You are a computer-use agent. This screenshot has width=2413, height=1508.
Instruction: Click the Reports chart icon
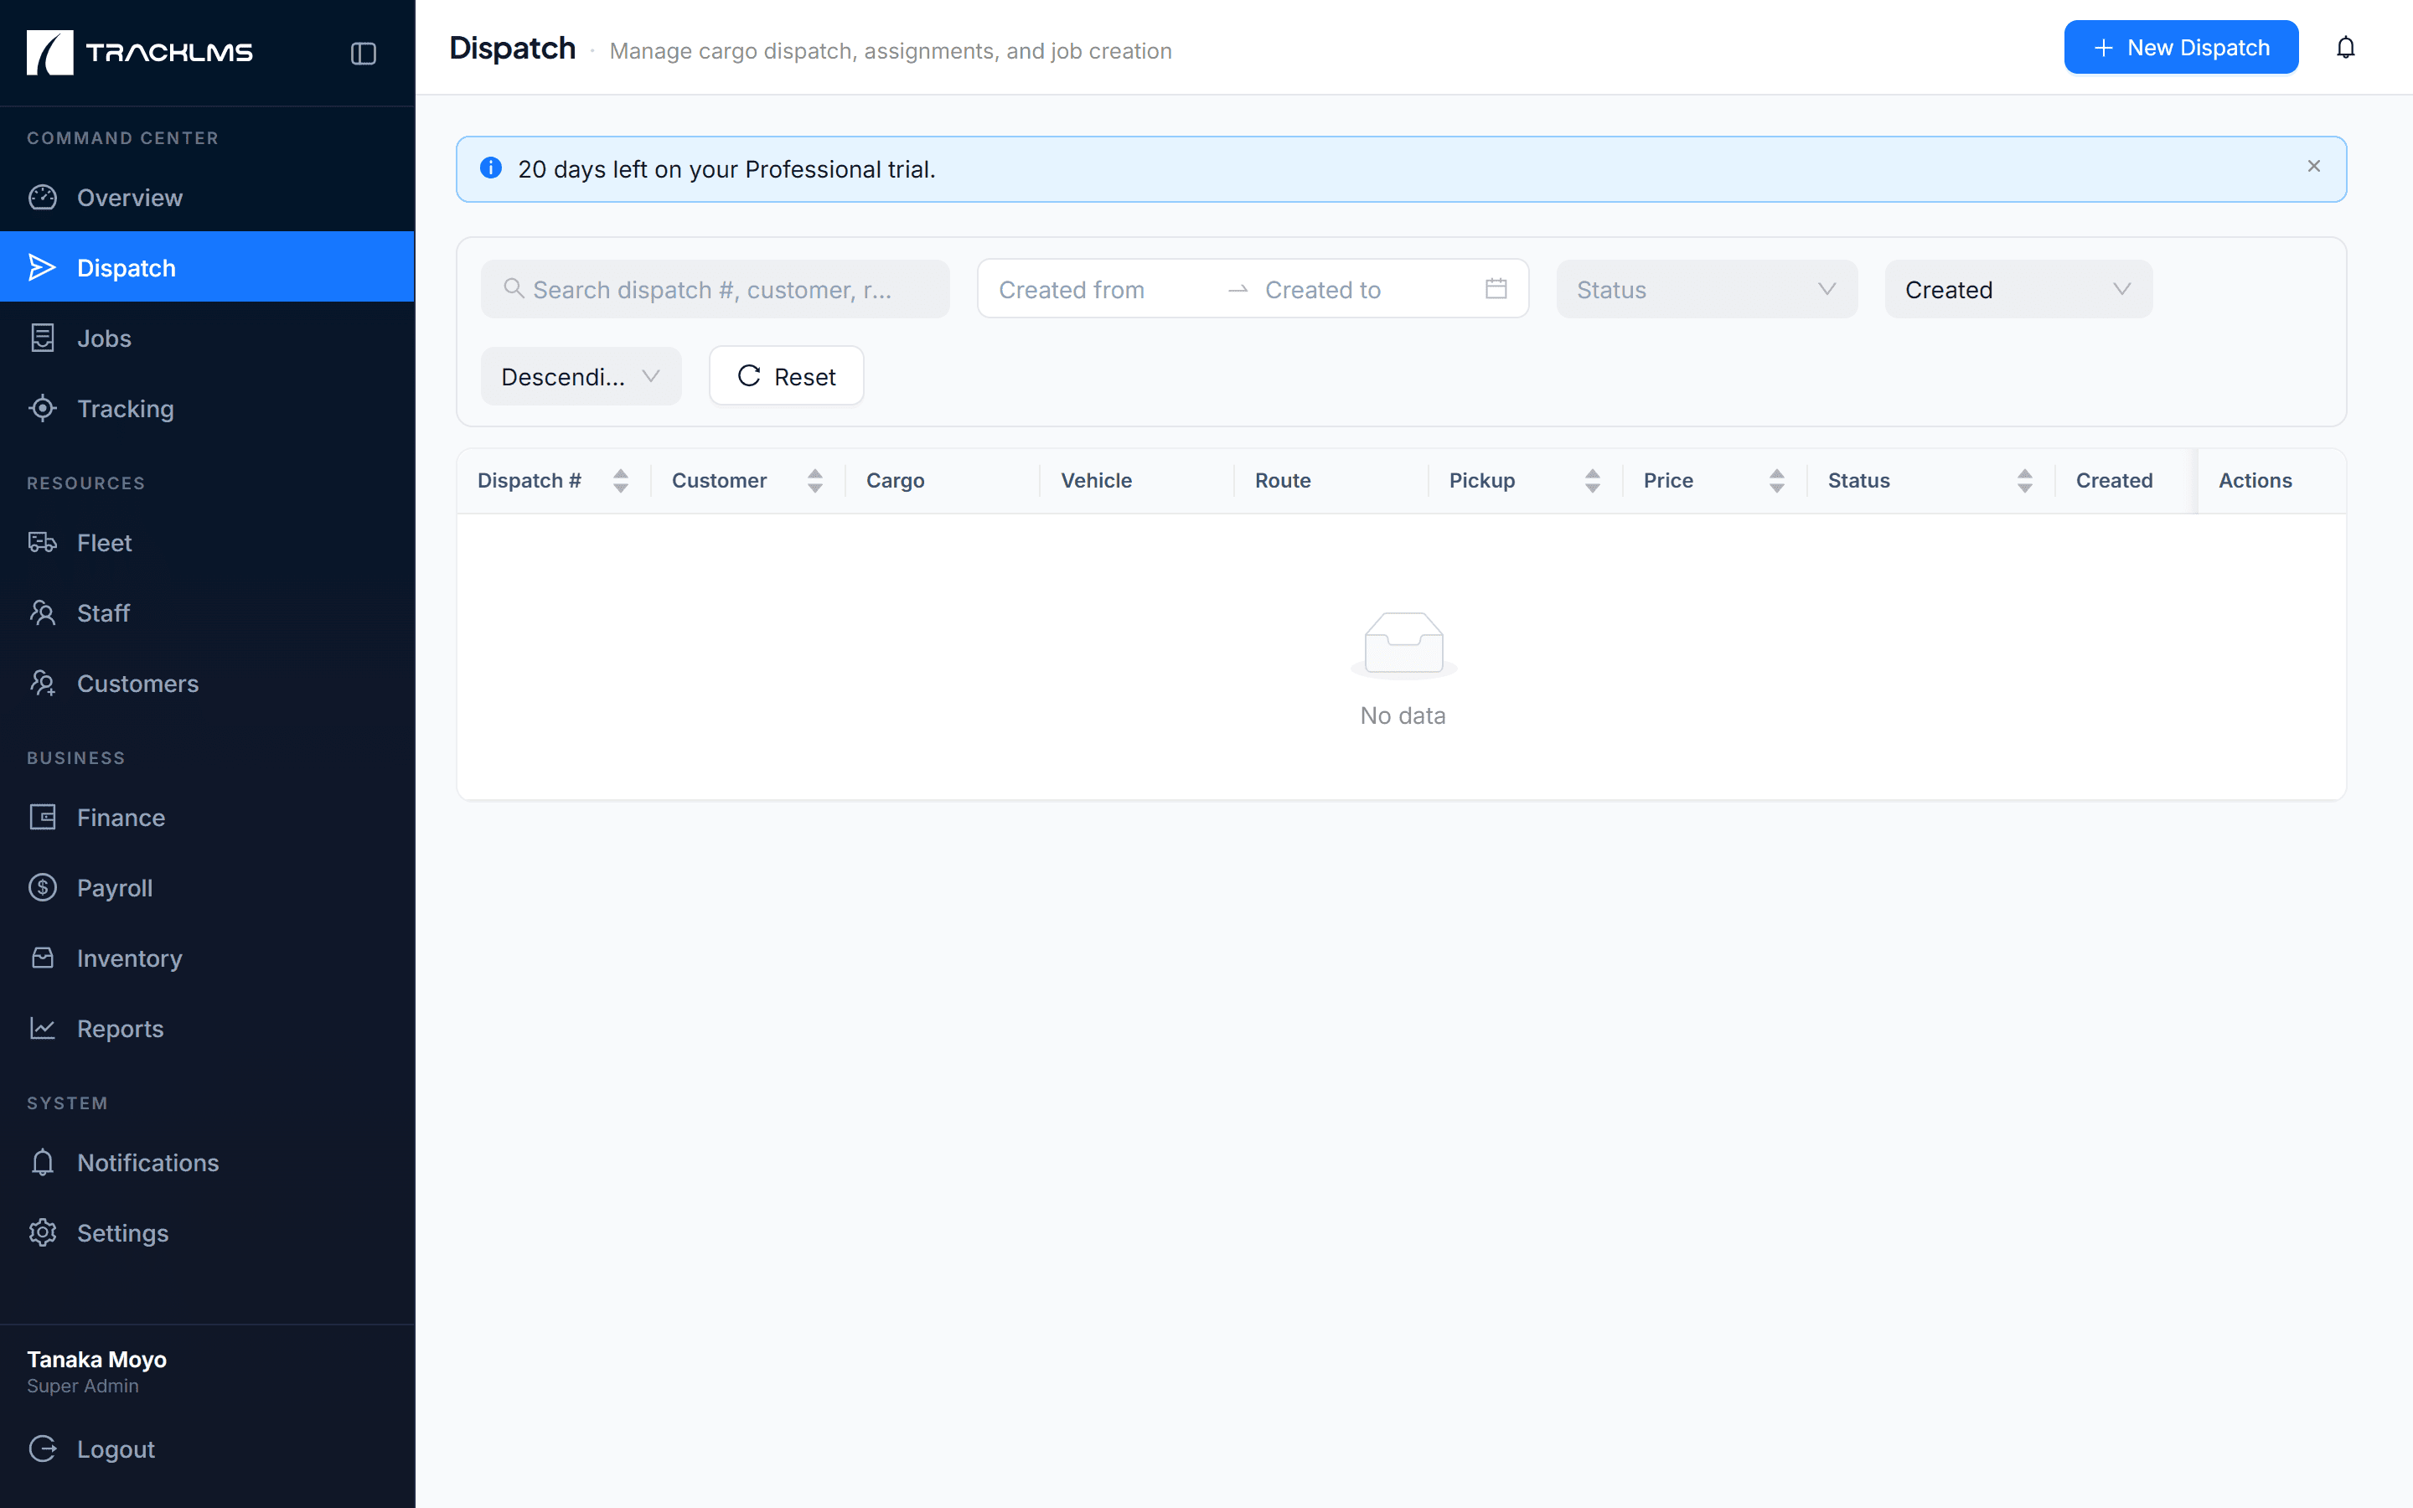[x=43, y=1028]
